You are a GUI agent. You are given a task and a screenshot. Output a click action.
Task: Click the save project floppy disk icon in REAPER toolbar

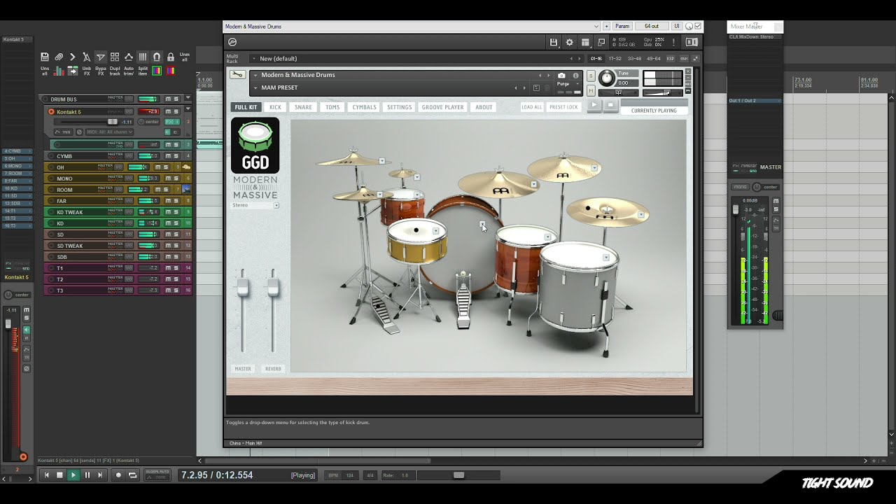(x=45, y=57)
